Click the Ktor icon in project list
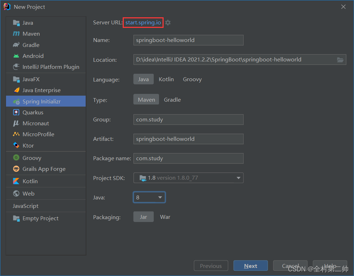Viewport: 354px width, 276px height. pyautogui.click(x=16, y=145)
